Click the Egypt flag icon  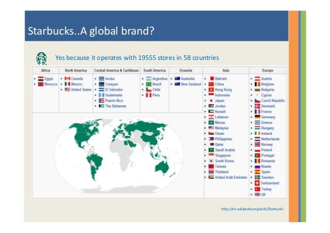click(x=41, y=79)
